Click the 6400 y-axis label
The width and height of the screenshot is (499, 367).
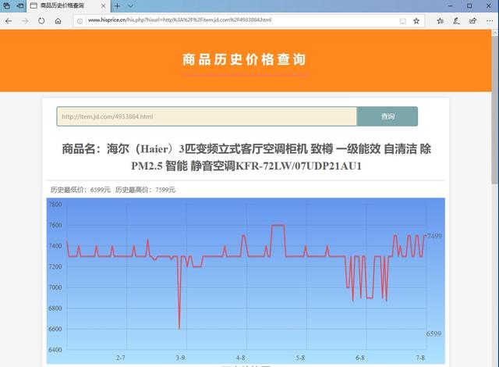coord(55,350)
